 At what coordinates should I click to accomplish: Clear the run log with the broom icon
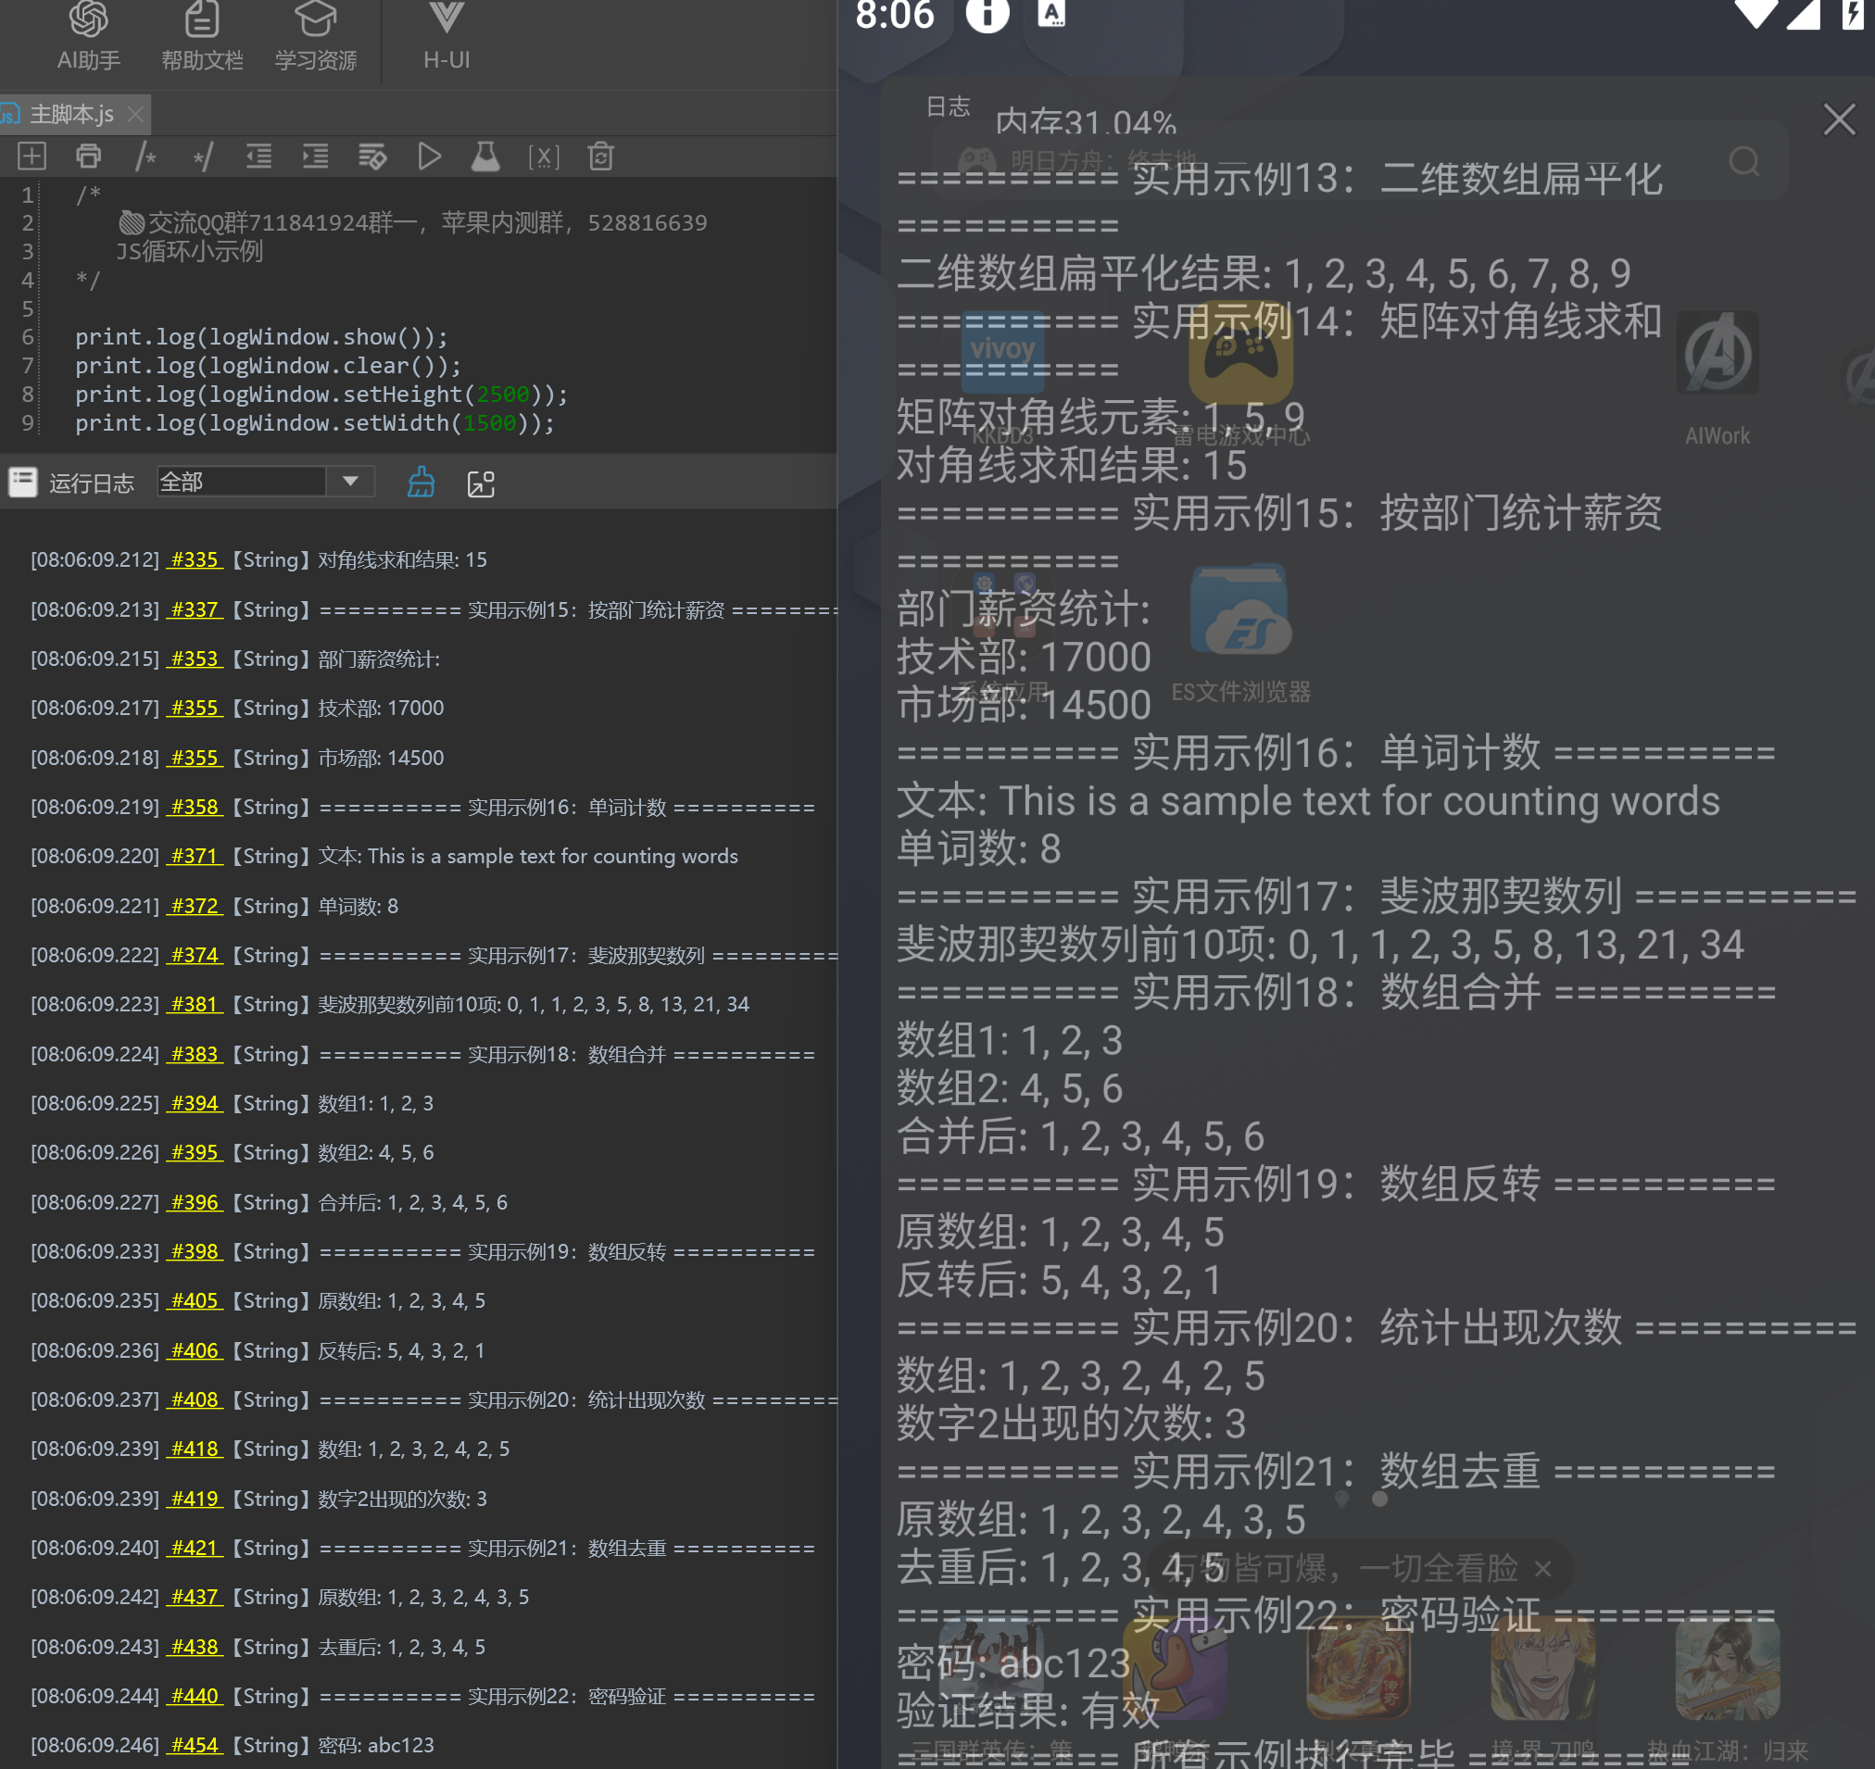(421, 483)
